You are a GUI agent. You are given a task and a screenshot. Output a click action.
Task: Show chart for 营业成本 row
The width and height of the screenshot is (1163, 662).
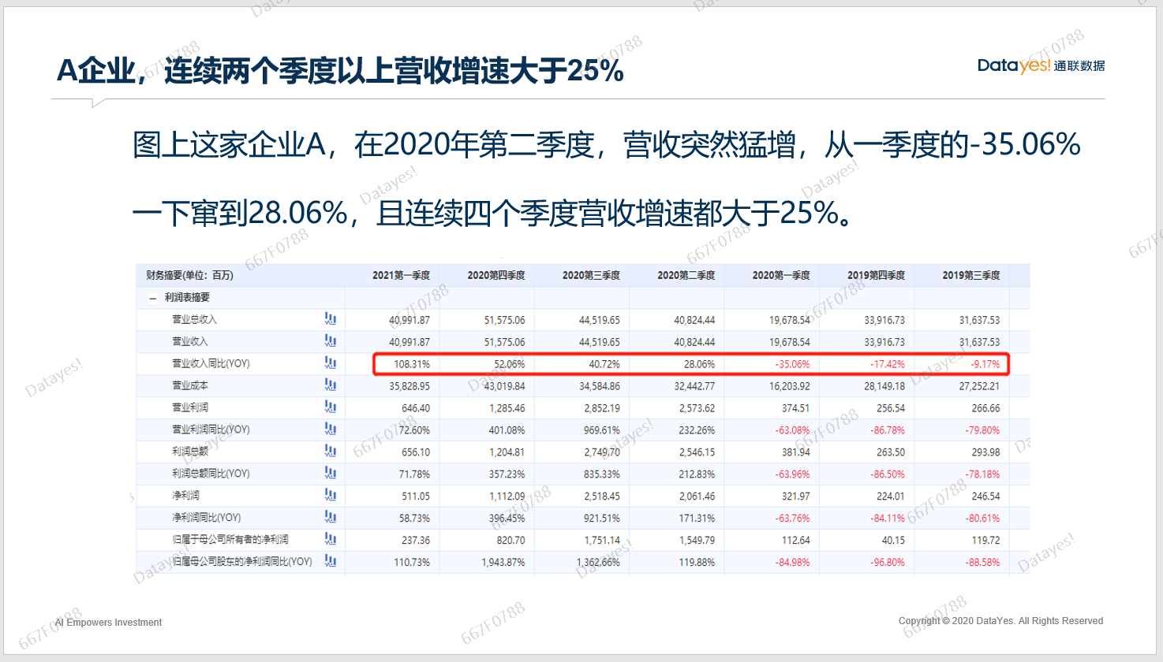point(330,385)
